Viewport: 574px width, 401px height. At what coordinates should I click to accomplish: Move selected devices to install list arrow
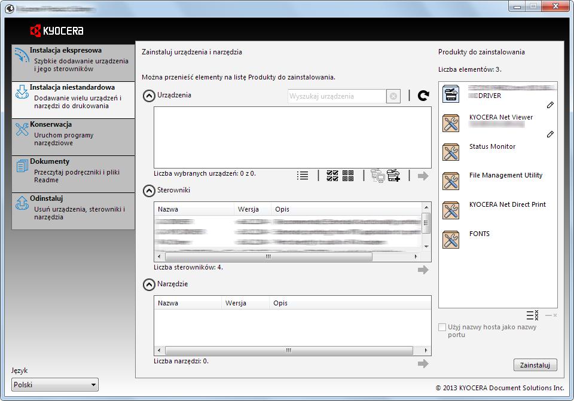tap(423, 176)
